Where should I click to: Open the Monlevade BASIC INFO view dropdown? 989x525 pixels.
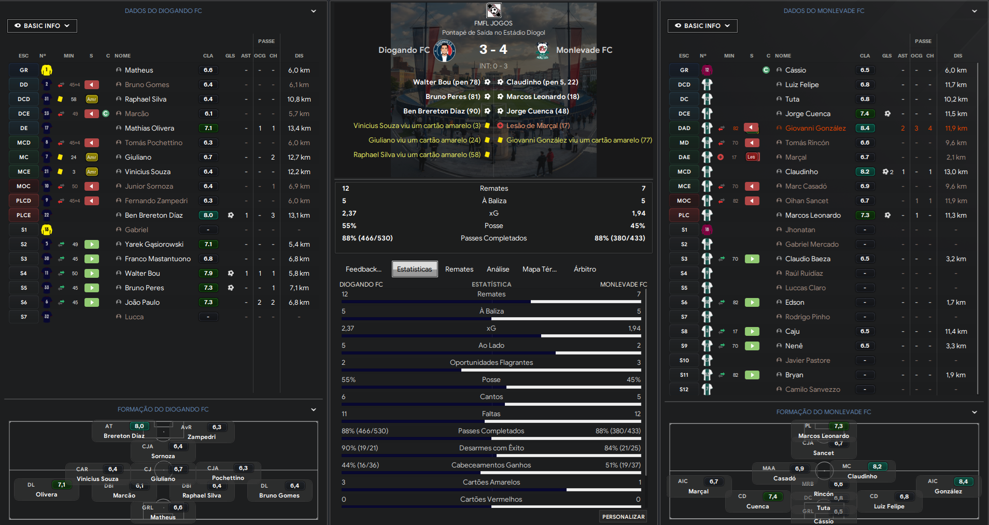point(702,26)
